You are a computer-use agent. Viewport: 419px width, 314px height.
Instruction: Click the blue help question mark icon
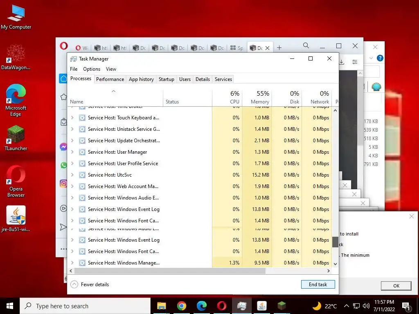point(380,58)
